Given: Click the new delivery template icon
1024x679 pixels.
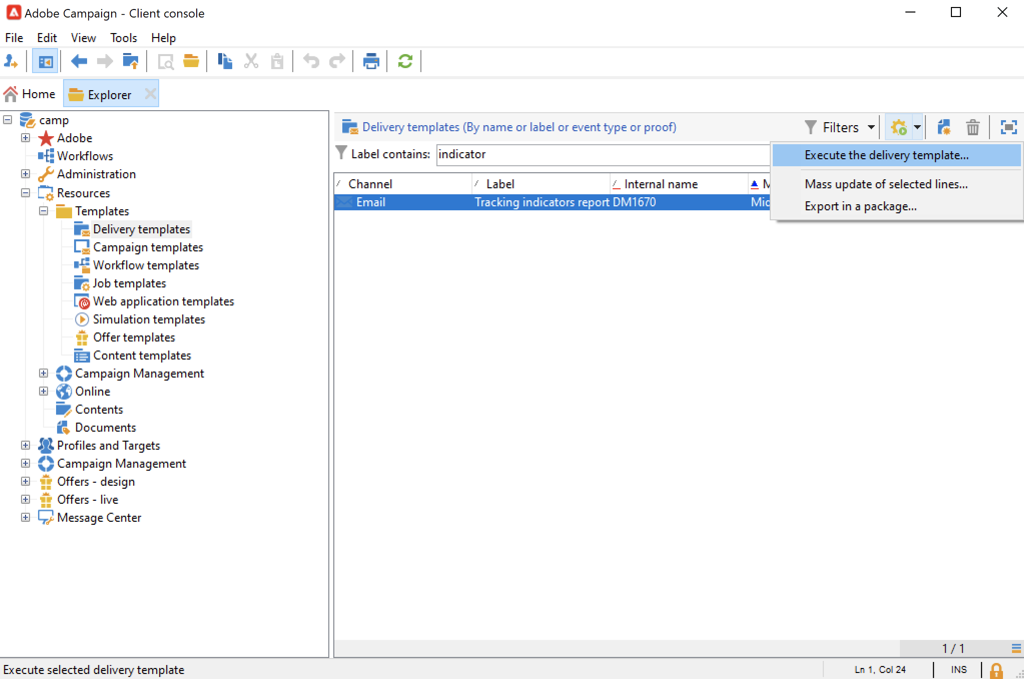Looking at the screenshot, I should coord(944,127).
